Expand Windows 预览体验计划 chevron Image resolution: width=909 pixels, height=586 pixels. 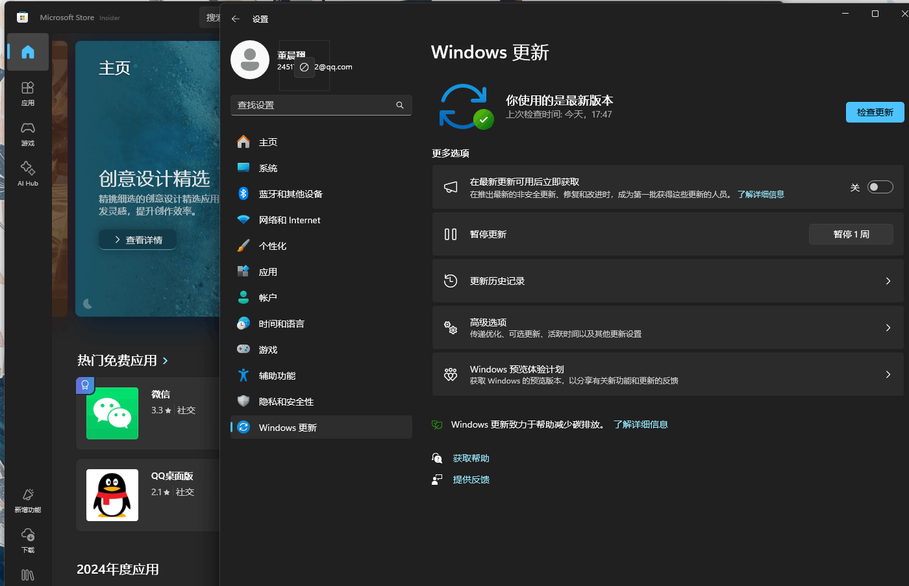[888, 374]
